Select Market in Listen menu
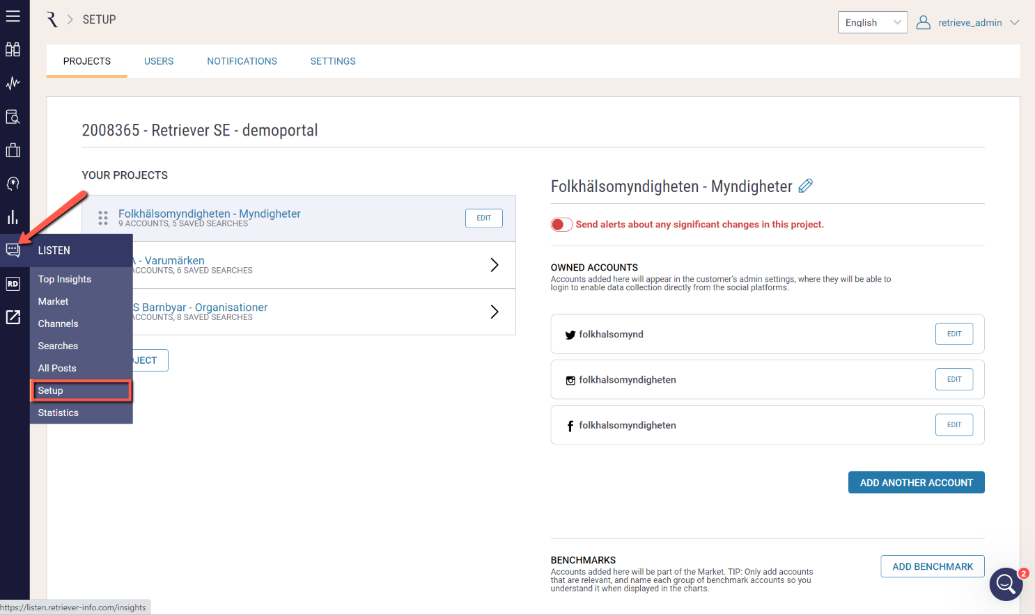 [81, 301]
